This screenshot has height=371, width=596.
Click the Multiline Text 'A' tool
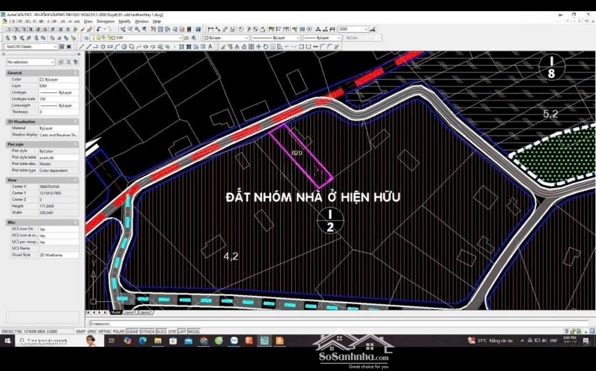[x=210, y=47]
